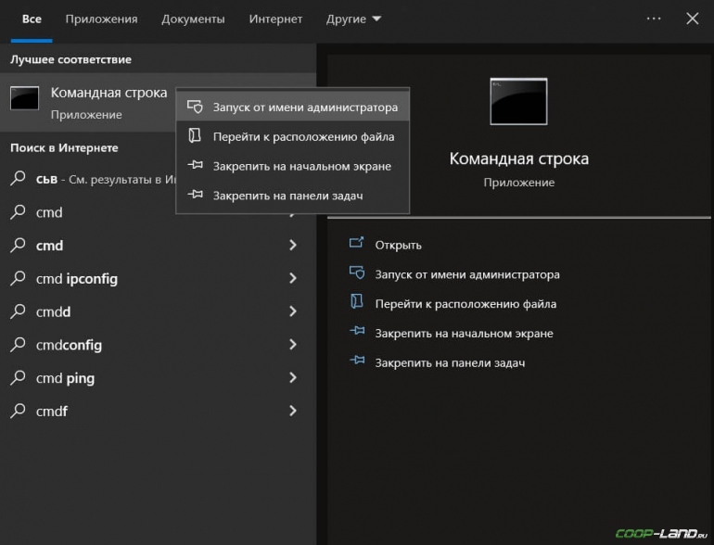Click the pin to Start icon in the right panel

357,333
